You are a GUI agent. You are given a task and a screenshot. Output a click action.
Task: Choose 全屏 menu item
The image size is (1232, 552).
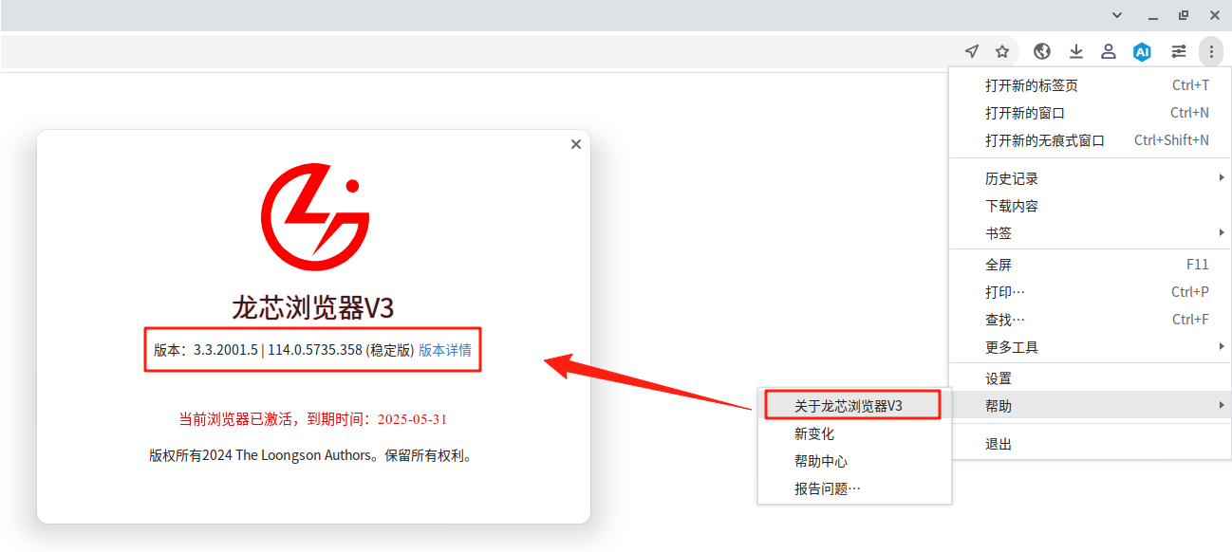[1091, 265]
